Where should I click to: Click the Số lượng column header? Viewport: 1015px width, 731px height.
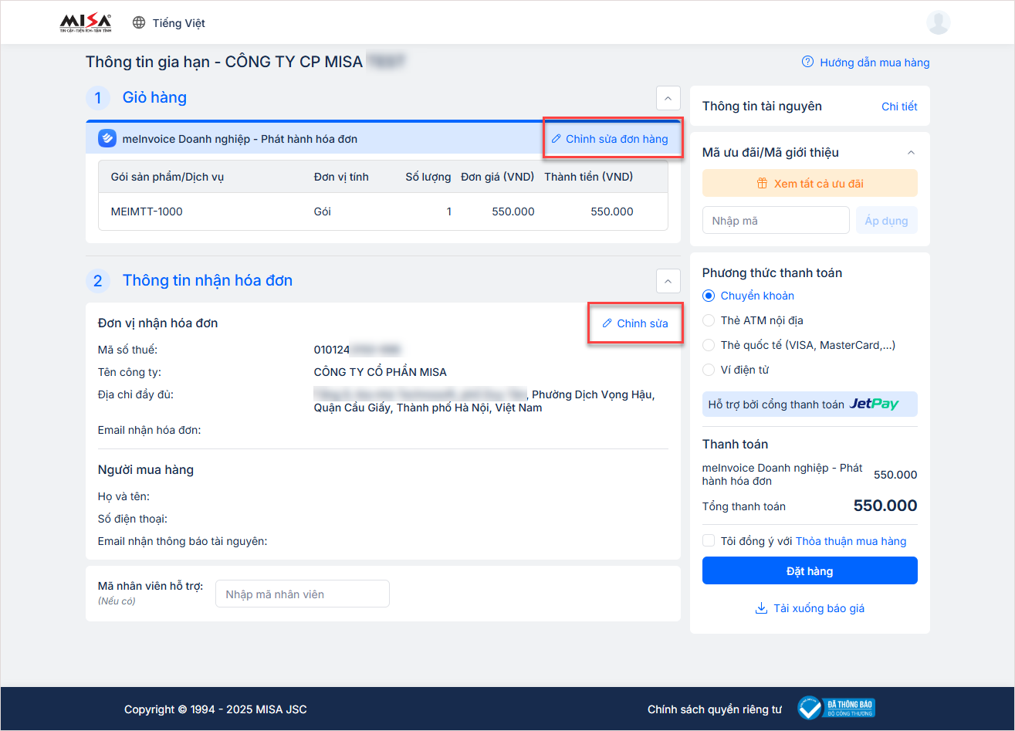click(428, 177)
